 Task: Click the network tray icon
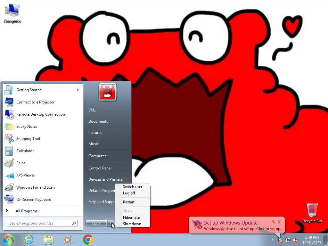288,240
